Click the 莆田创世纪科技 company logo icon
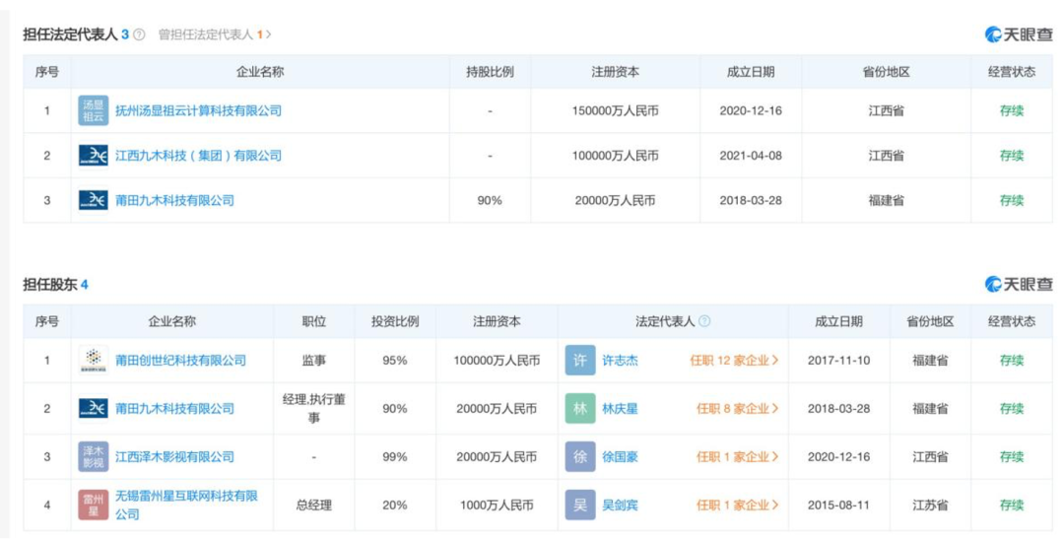 [x=93, y=361]
